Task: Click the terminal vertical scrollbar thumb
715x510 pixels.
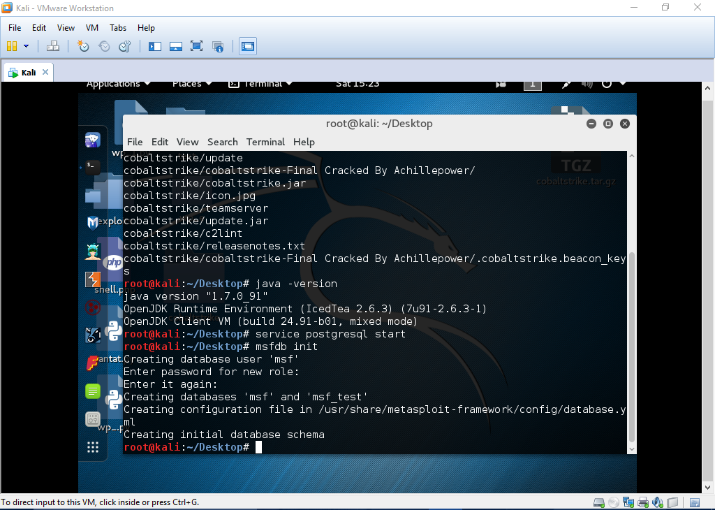Action: click(x=631, y=347)
